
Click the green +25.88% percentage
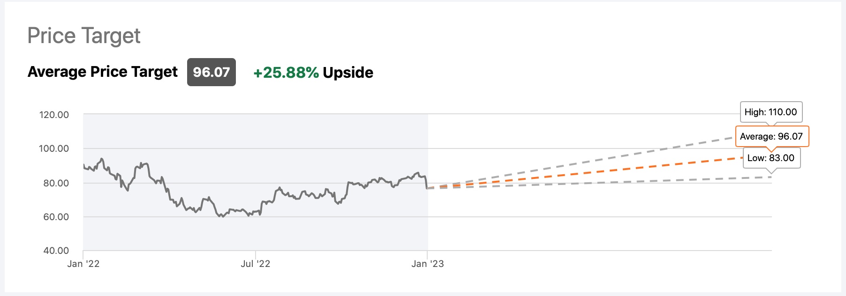(x=286, y=73)
